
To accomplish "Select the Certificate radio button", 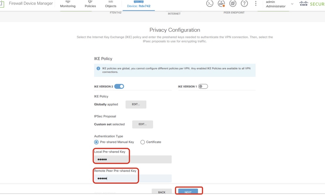I will coord(142,142).
